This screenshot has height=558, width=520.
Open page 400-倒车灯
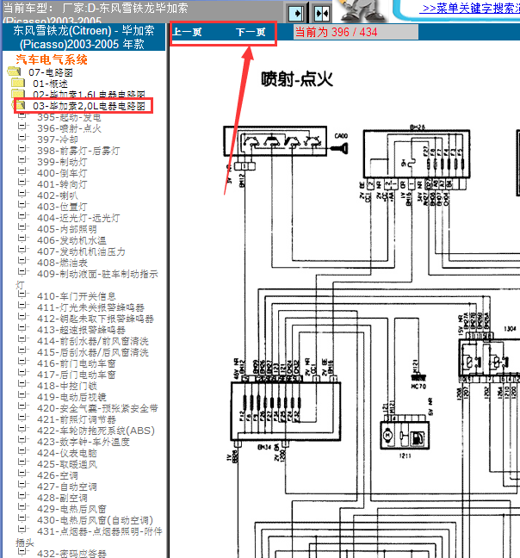click(62, 173)
